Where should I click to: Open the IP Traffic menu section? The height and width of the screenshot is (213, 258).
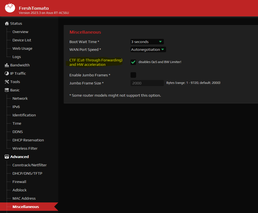(x=18, y=73)
